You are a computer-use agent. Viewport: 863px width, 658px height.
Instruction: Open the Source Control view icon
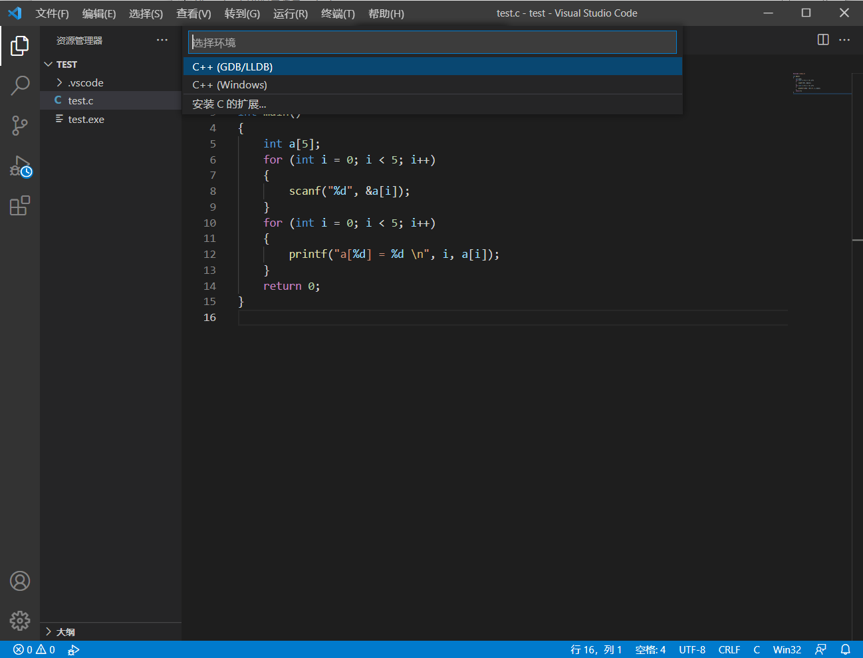pos(20,126)
